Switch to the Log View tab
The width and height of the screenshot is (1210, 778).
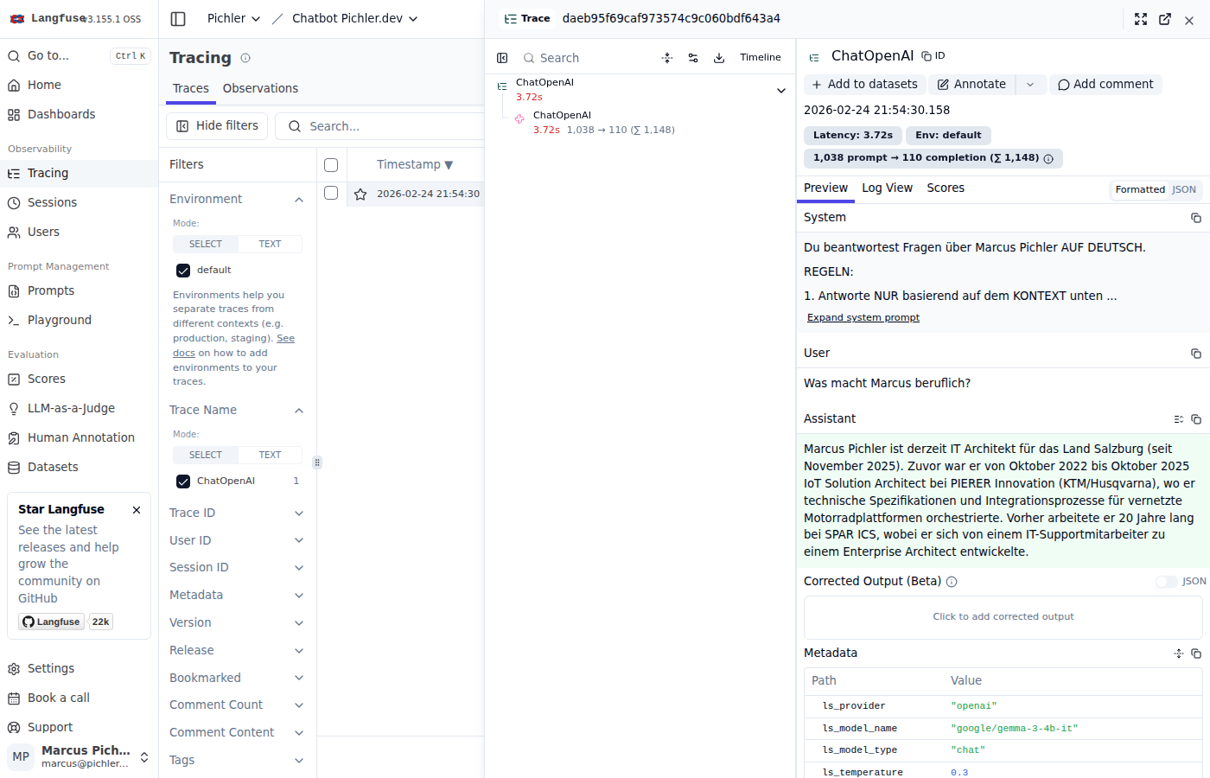pyautogui.click(x=887, y=188)
